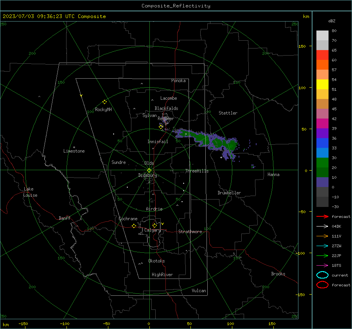Click the red forecast arrow in legend

pyautogui.click(x=322, y=216)
